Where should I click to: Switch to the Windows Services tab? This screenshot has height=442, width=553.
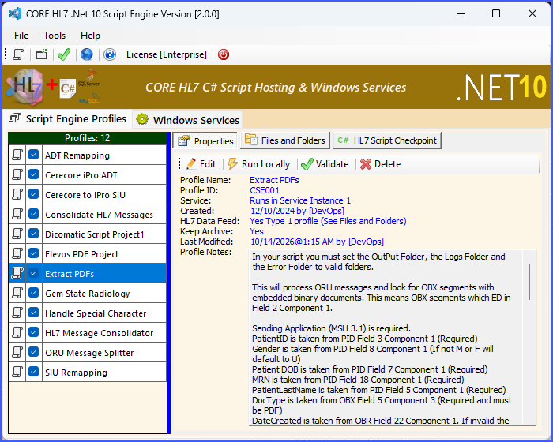(188, 120)
